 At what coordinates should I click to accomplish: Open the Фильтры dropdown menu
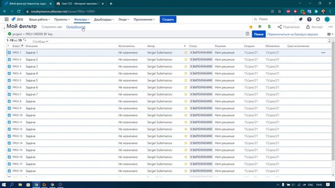(82, 19)
